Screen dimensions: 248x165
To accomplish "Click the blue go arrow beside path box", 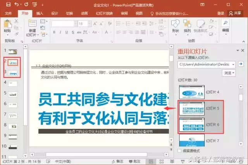I will [241, 64].
